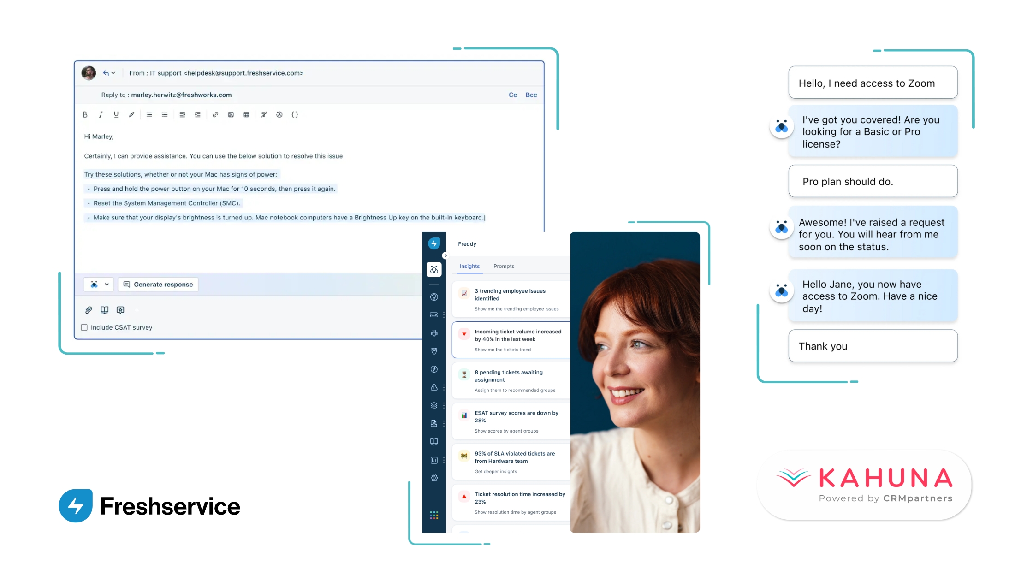The width and height of the screenshot is (1033, 581).
Task: Open the Reports chart icon in sidebar
Action: [434, 460]
